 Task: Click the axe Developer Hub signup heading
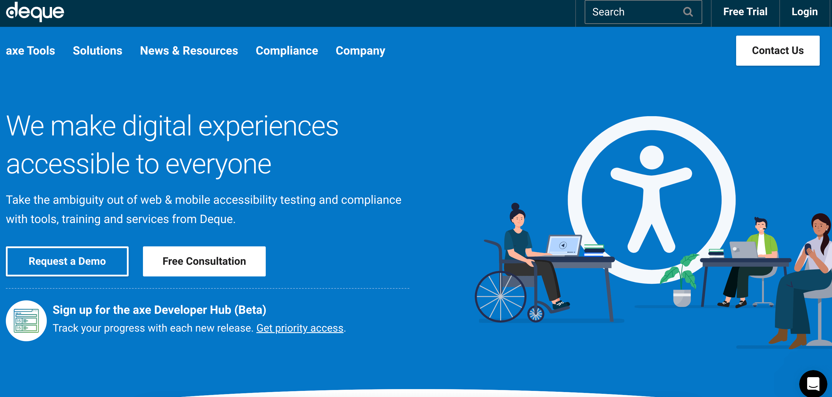coord(159,310)
